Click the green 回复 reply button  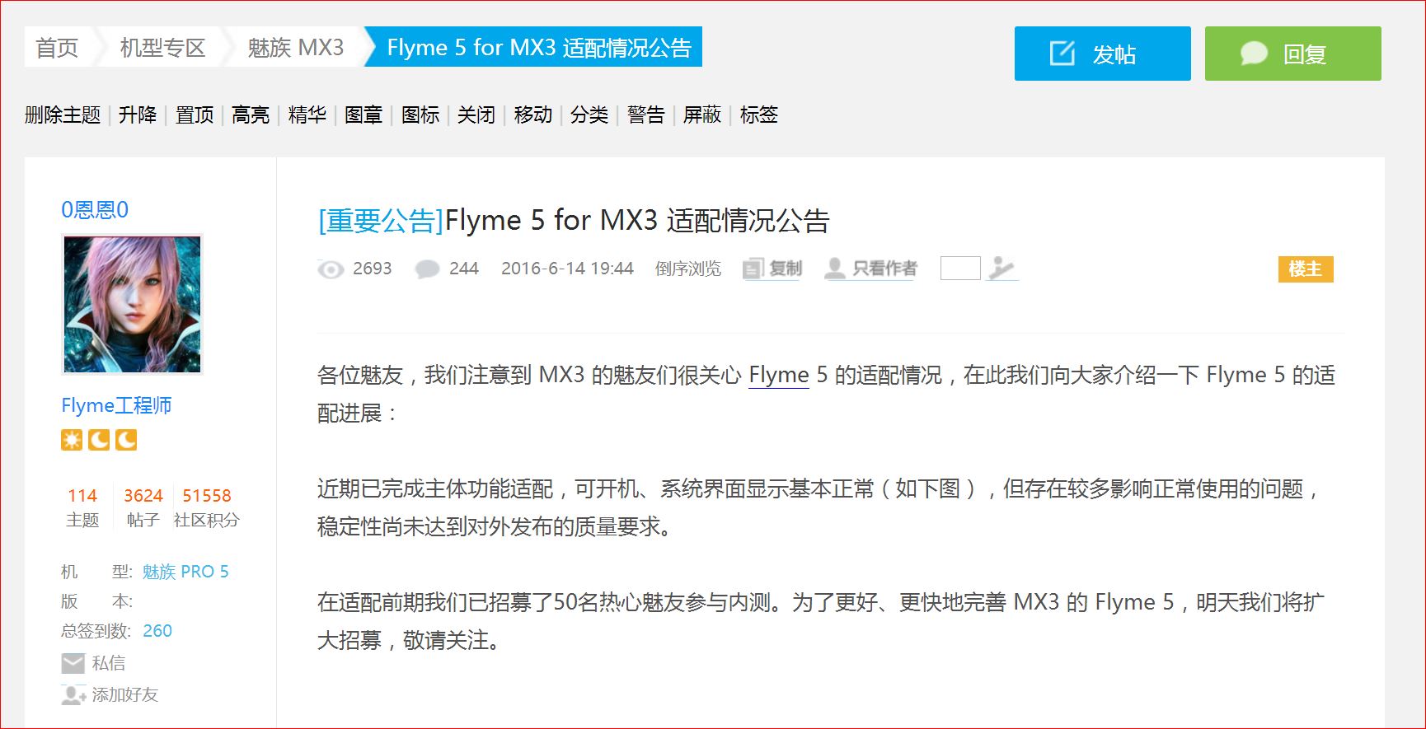(1292, 54)
